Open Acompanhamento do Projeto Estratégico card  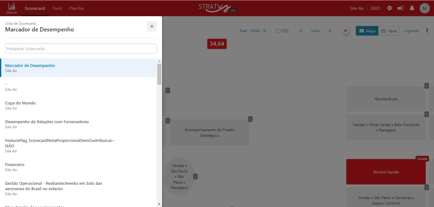[210, 133]
